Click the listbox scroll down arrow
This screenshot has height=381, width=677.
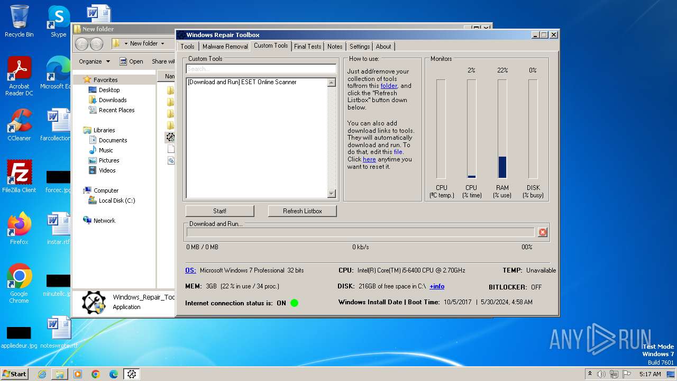click(x=332, y=194)
